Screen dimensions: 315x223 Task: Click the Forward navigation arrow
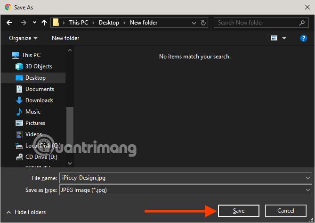tap(23, 23)
